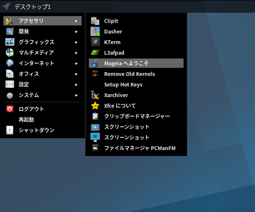Select the ClipIt text label
Screen dimensions: 255x212
click(111, 21)
